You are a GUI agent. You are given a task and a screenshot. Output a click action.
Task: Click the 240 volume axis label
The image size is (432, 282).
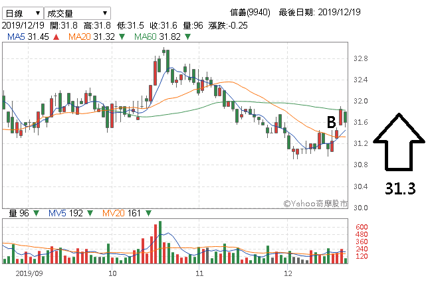[x=362, y=249]
